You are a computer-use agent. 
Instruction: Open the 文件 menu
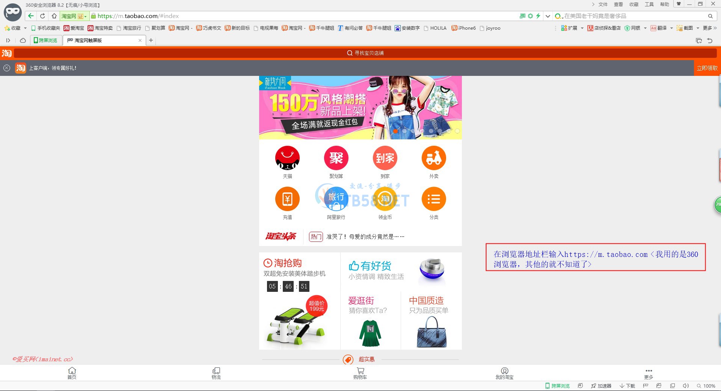click(x=603, y=5)
